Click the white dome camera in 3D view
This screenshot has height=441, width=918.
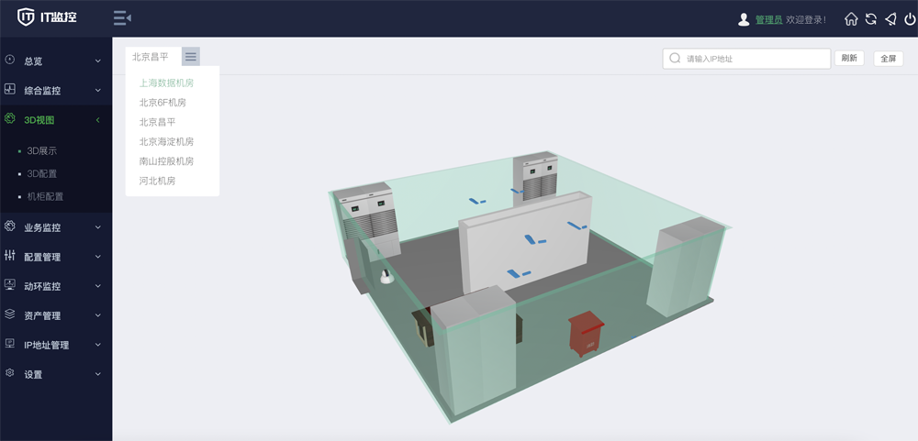click(386, 277)
